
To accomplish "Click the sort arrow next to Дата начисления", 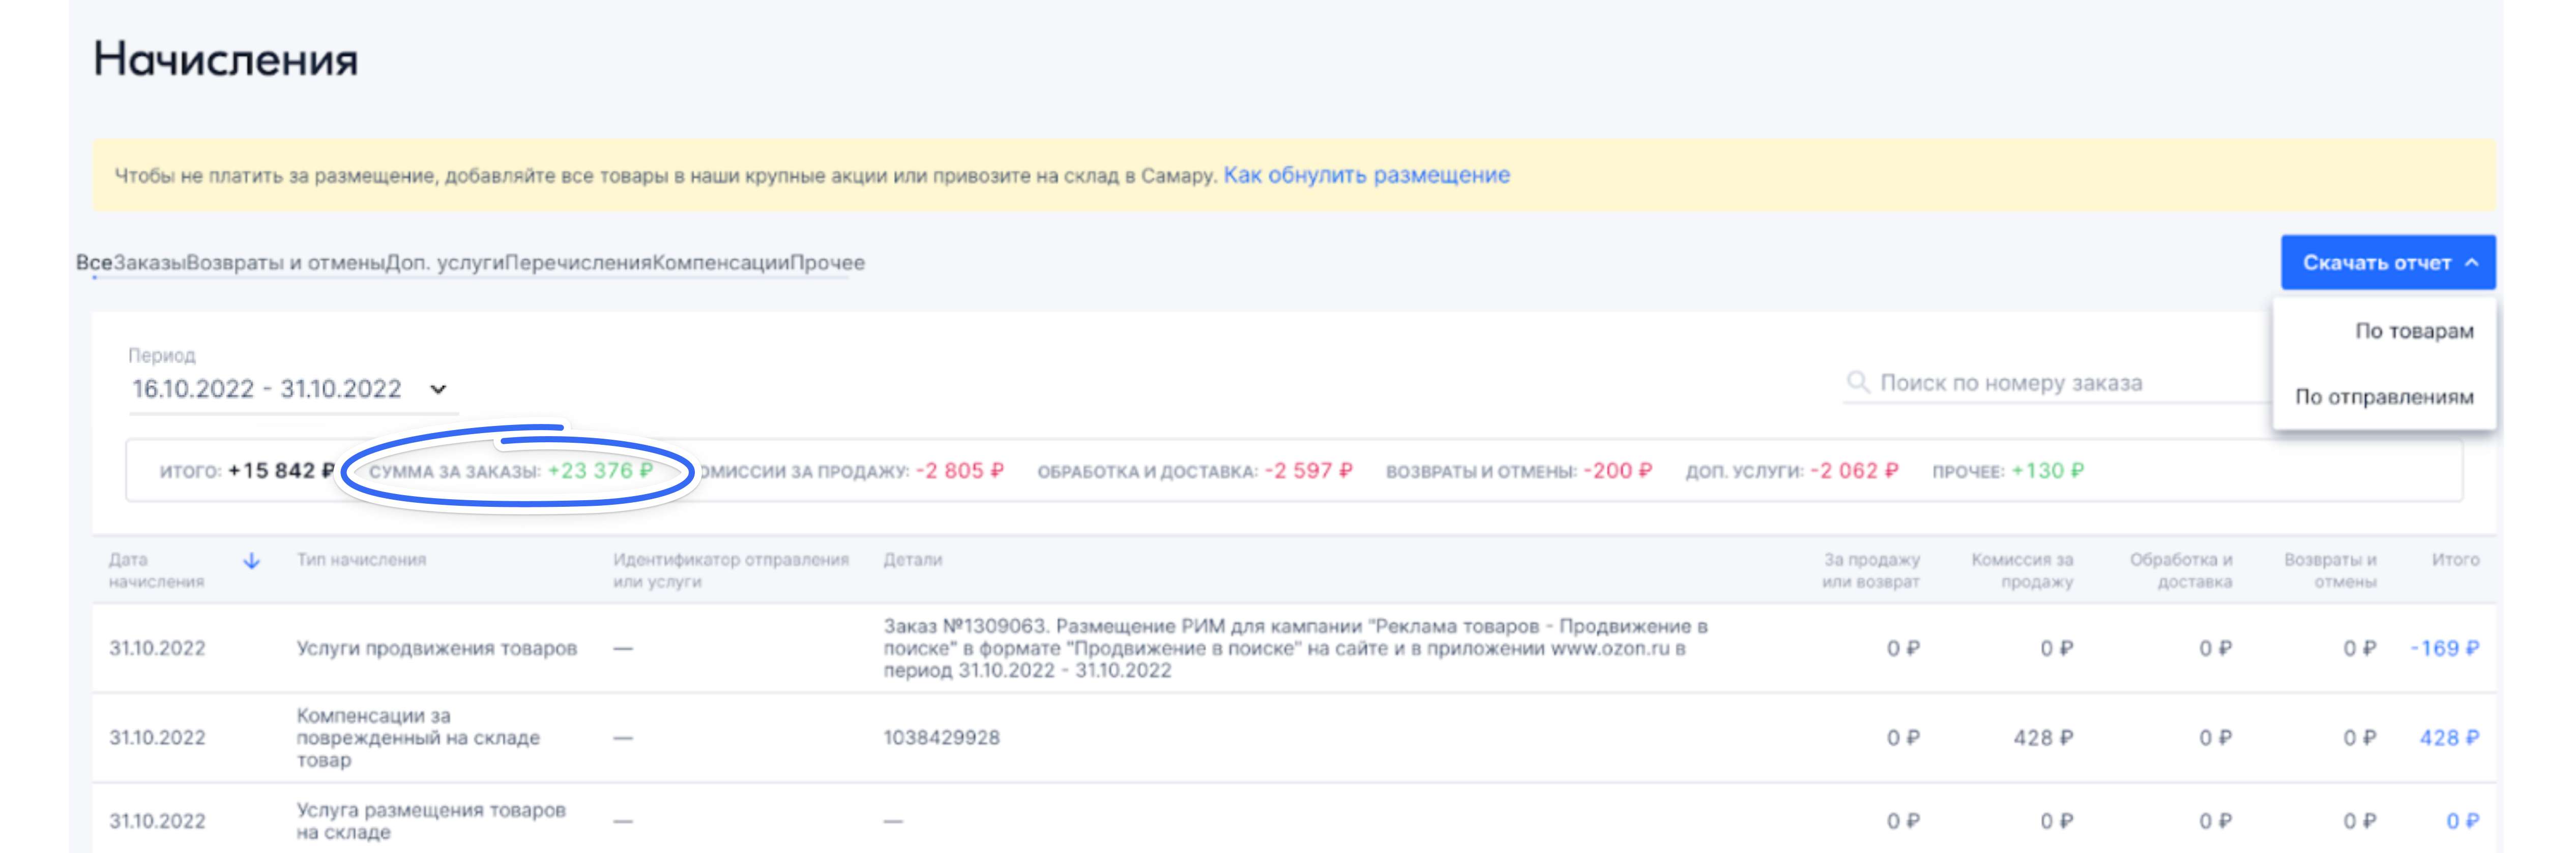I will click(252, 561).
